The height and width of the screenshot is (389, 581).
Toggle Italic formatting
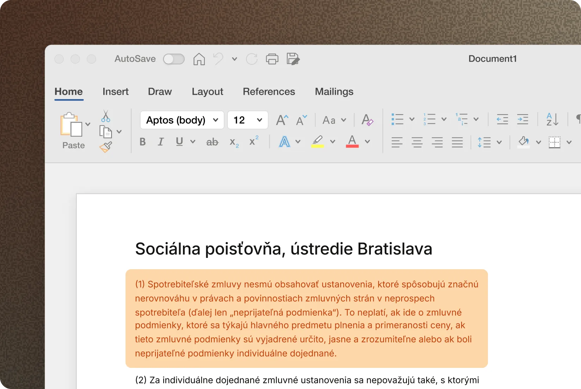tap(161, 142)
